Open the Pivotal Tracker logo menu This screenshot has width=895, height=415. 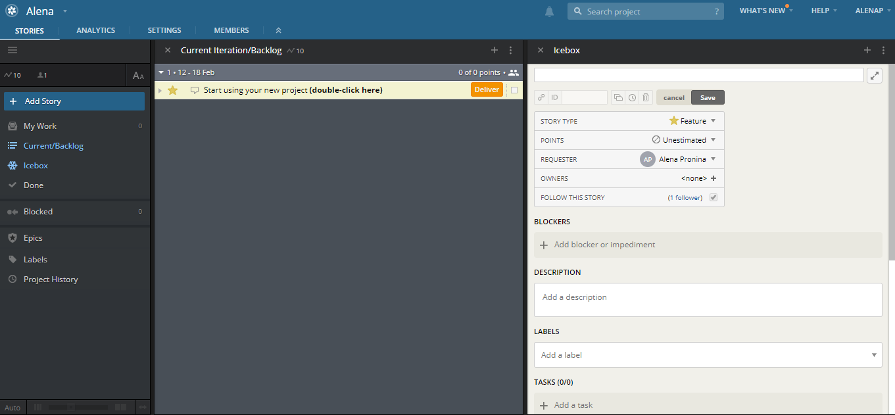tap(11, 11)
